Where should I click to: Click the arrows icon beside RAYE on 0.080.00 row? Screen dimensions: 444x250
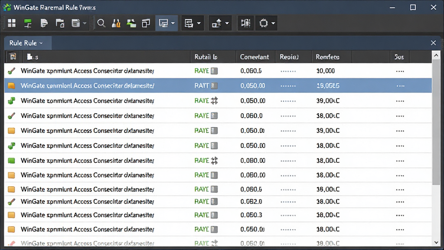[x=214, y=161]
